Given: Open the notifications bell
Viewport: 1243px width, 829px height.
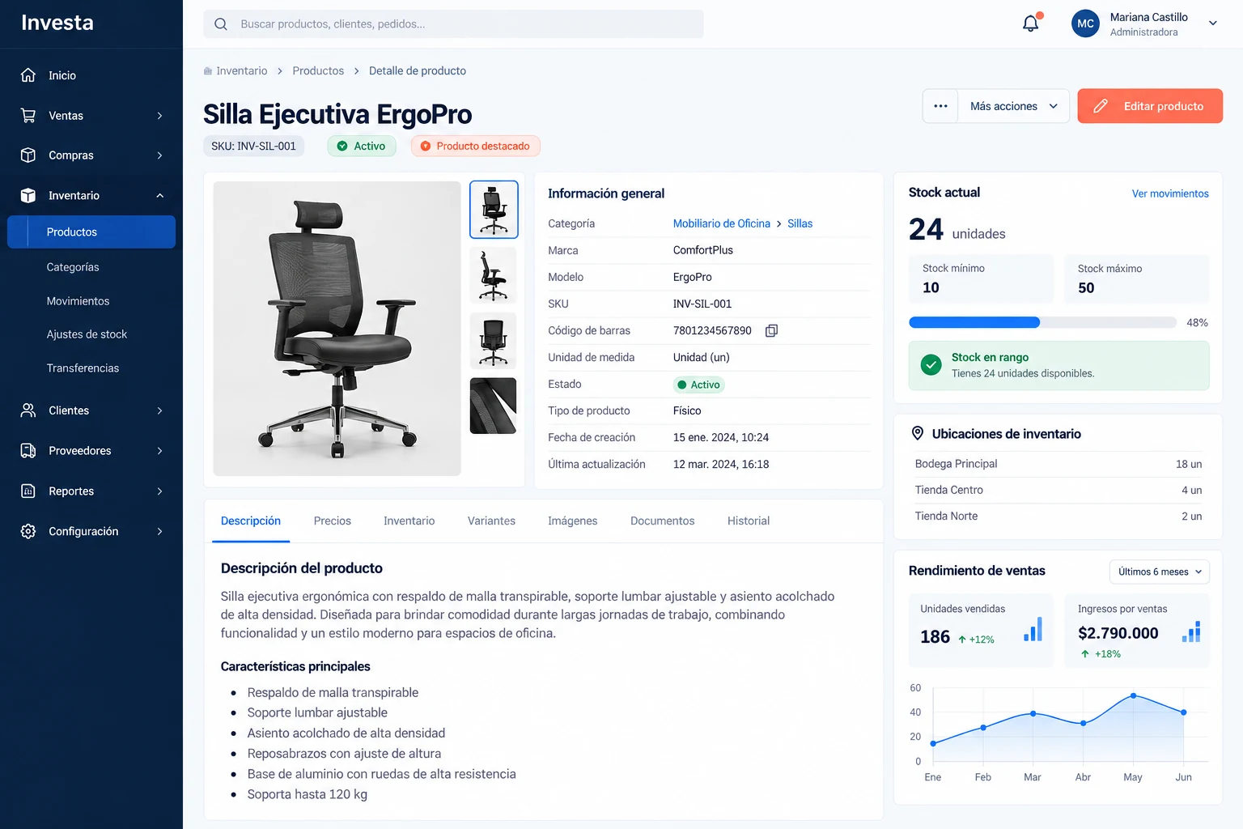Looking at the screenshot, I should tap(1031, 23).
